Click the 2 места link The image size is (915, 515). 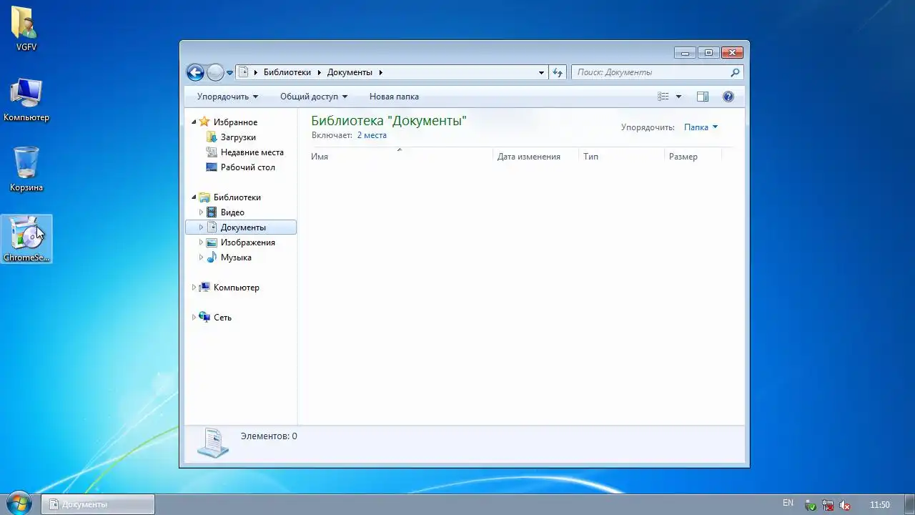pos(372,135)
